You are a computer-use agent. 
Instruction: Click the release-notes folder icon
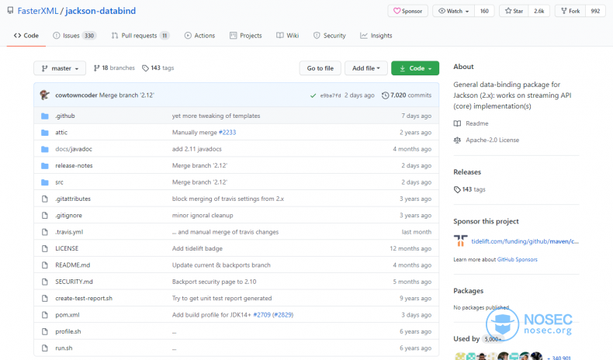[x=45, y=166]
